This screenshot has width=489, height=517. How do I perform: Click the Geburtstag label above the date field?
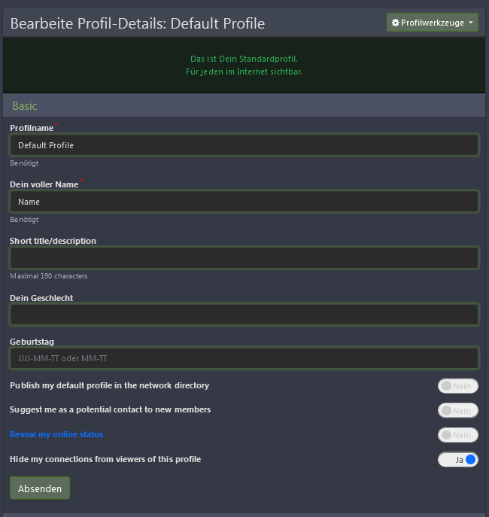[32, 342]
